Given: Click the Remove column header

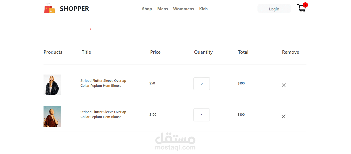Looking at the screenshot, I should (290, 52).
